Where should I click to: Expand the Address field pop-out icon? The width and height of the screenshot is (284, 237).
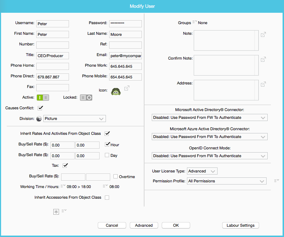[263, 84]
